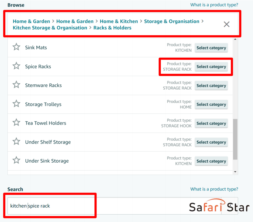Select category for Under Sink Storage
Image resolution: width=253 pixels, height=222 pixels.
pos(211,161)
